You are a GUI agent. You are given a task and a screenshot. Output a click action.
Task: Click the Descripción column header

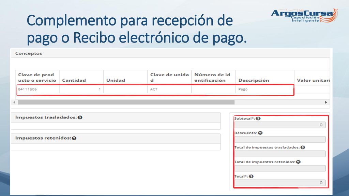[x=265, y=77]
